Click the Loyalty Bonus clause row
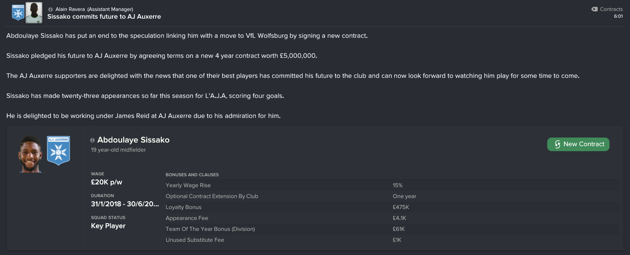The image size is (630, 255). point(391,207)
